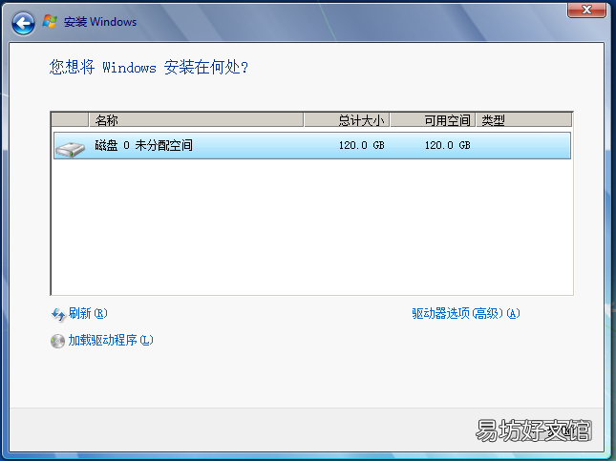Click the 刷新(R) link
Screen dimensions: 616x461
pyautogui.click(x=88, y=313)
